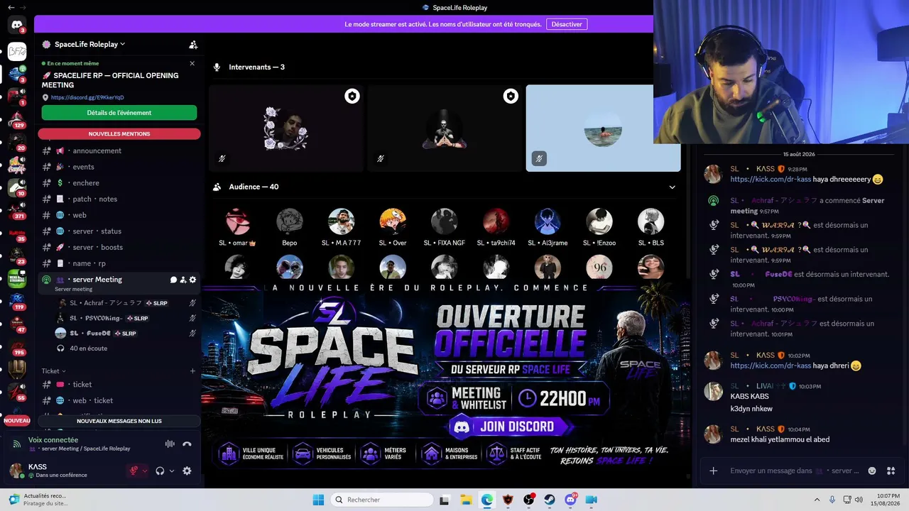The image size is (909, 511).
Task: Open the server boosts channel
Action: coord(119,247)
